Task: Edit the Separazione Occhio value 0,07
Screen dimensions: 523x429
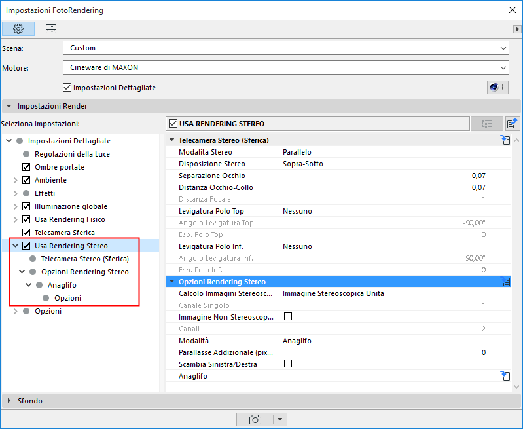Action: coord(478,176)
